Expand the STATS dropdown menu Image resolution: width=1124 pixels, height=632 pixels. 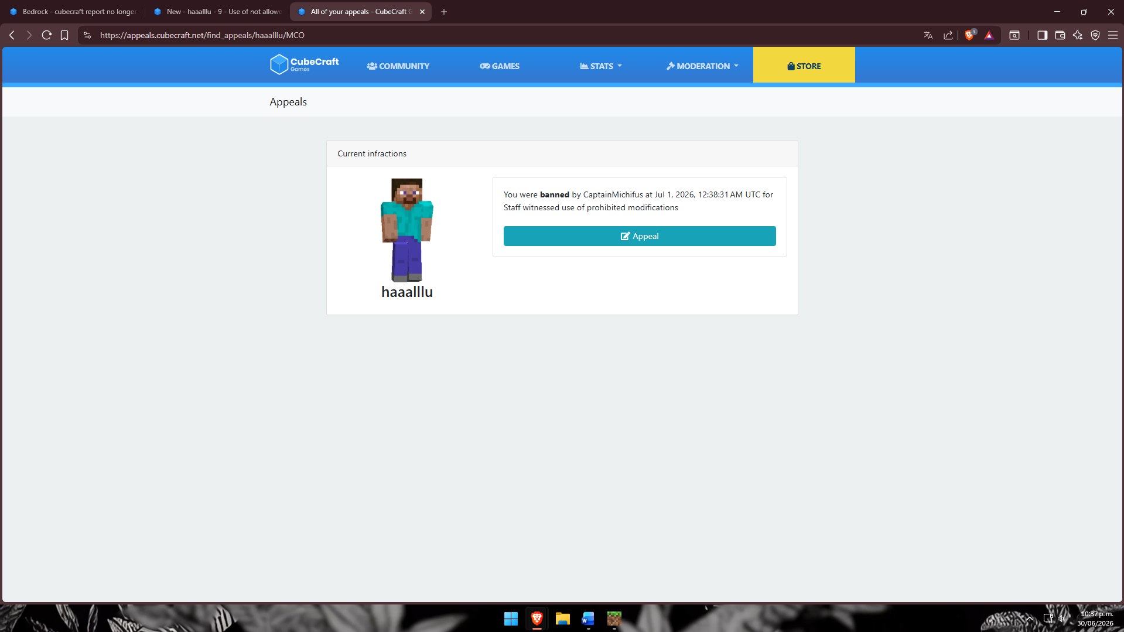coord(600,66)
